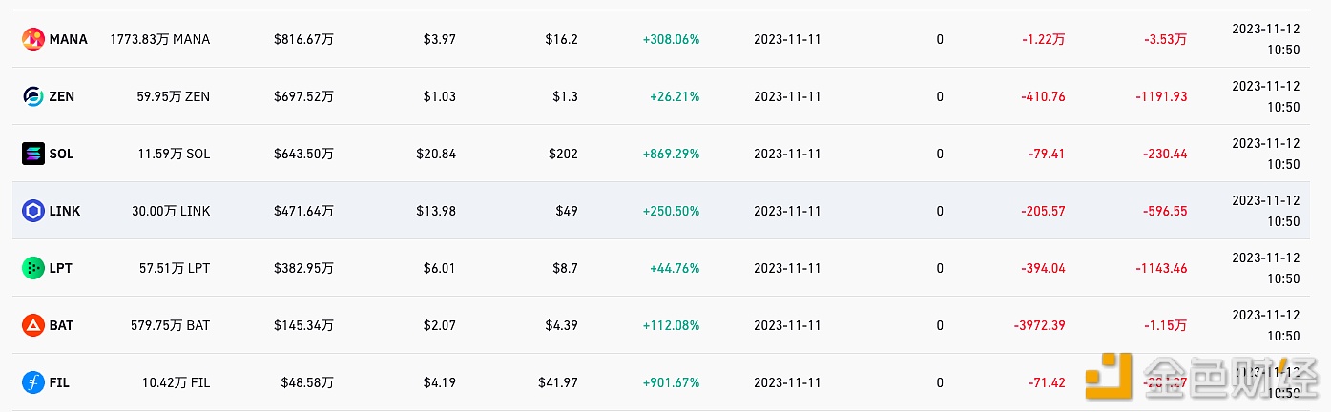This screenshot has height=412, width=1331.
Task: Select the ZEN row timestamp 2023-11-12 10:50
Action: click(1265, 96)
